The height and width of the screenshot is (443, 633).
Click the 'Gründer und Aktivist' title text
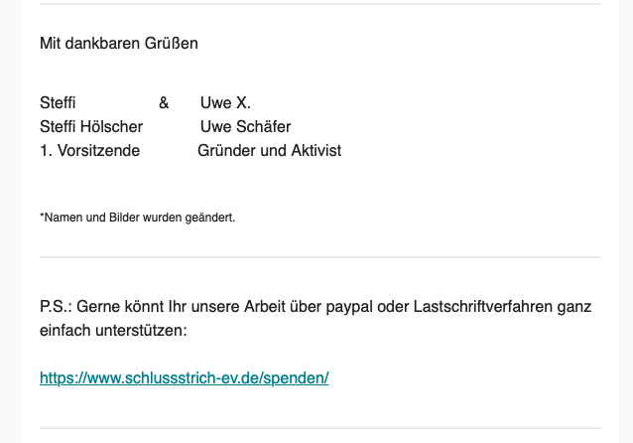(x=269, y=150)
